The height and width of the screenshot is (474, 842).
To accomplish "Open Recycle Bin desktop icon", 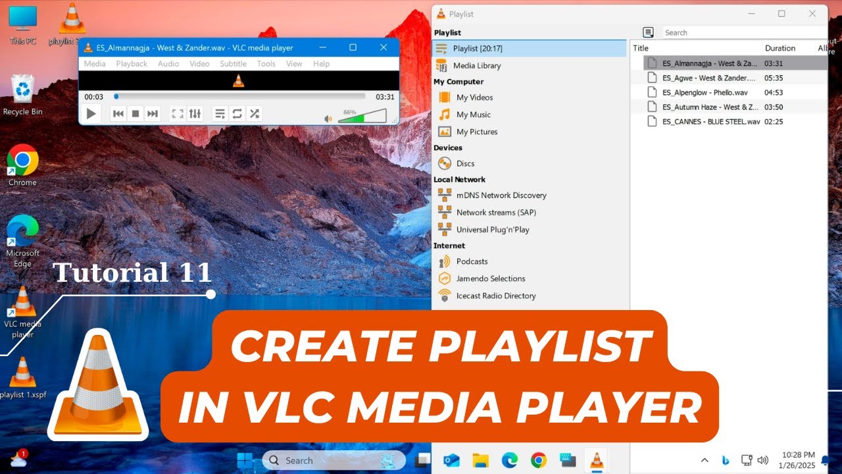I will (x=22, y=94).
